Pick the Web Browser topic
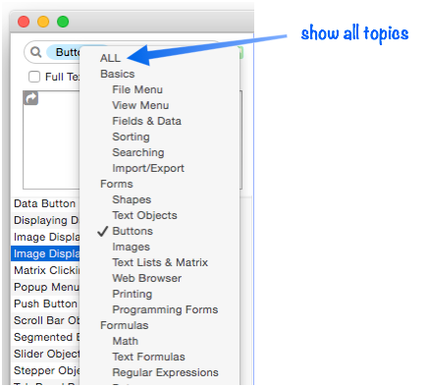 [x=146, y=278]
